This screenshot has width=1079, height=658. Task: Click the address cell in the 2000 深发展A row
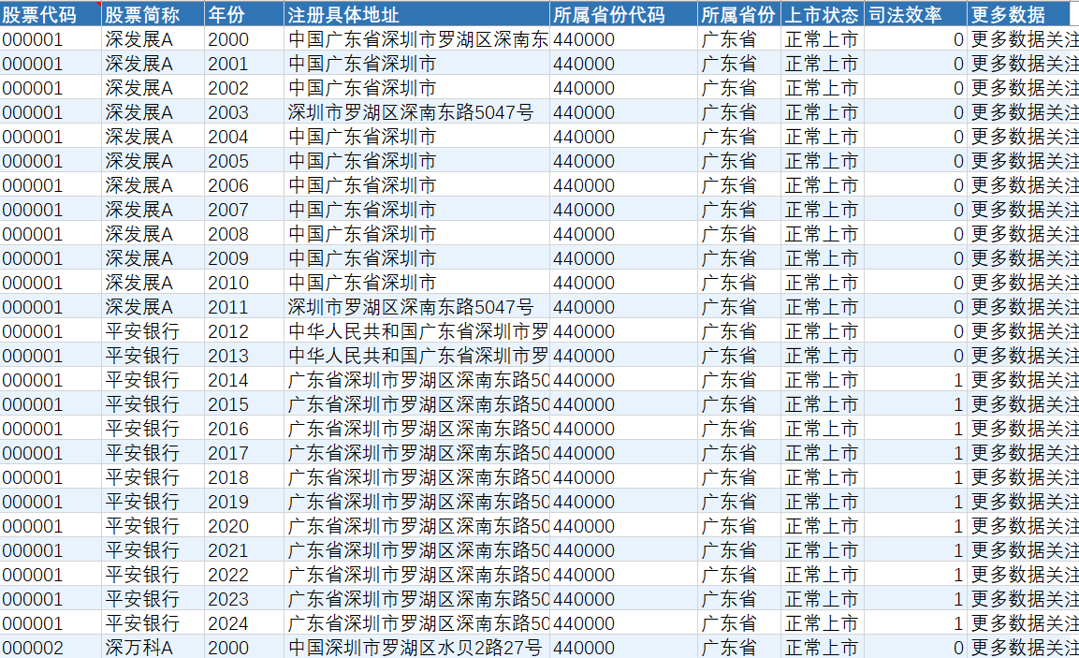pos(416,40)
